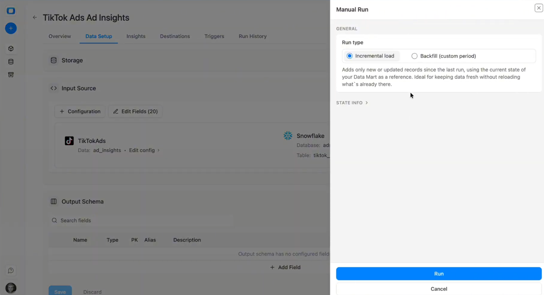
Task: Select the TikTokAds source icon
Action: click(69, 141)
